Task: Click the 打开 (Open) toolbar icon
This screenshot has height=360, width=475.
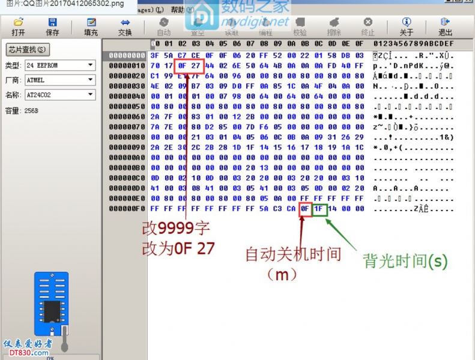Action: click(19, 27)
